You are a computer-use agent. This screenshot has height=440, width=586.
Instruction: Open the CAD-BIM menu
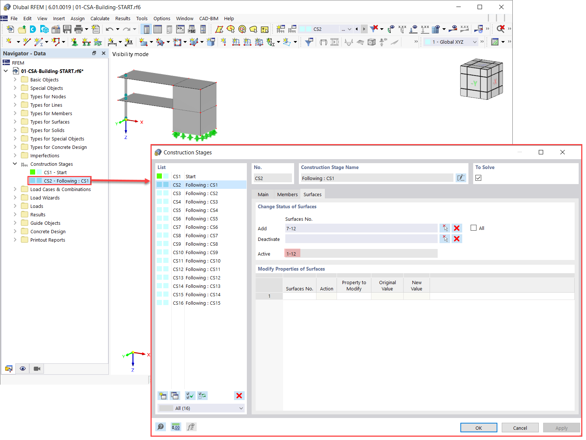[209, 18]
